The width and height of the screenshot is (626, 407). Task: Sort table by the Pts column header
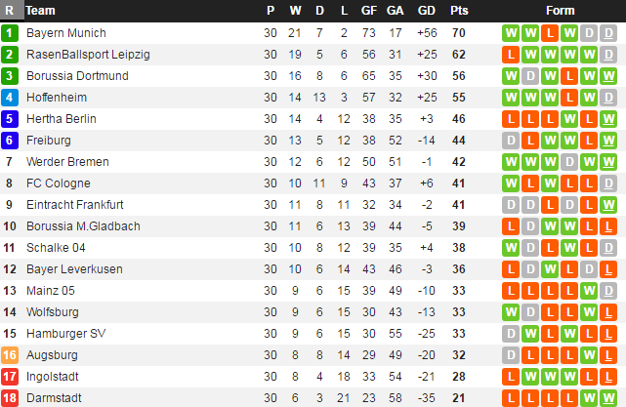click(x=459, y=11)
